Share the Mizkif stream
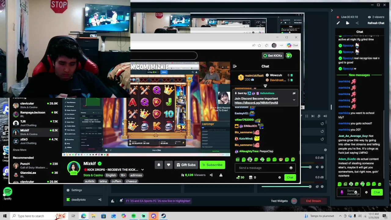Screen dimensions: 391x220 (x=211, y=175)
